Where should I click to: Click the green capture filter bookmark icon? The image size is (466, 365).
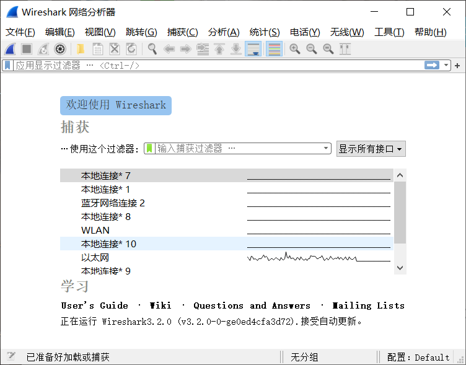149,148
